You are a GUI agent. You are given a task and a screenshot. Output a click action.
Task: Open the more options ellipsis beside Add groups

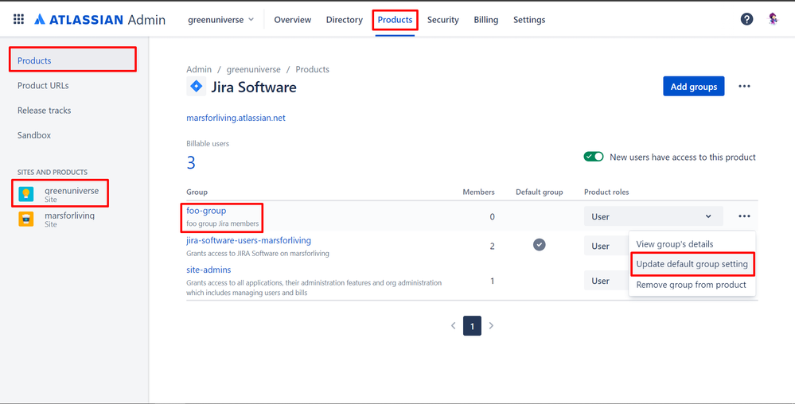744,86
